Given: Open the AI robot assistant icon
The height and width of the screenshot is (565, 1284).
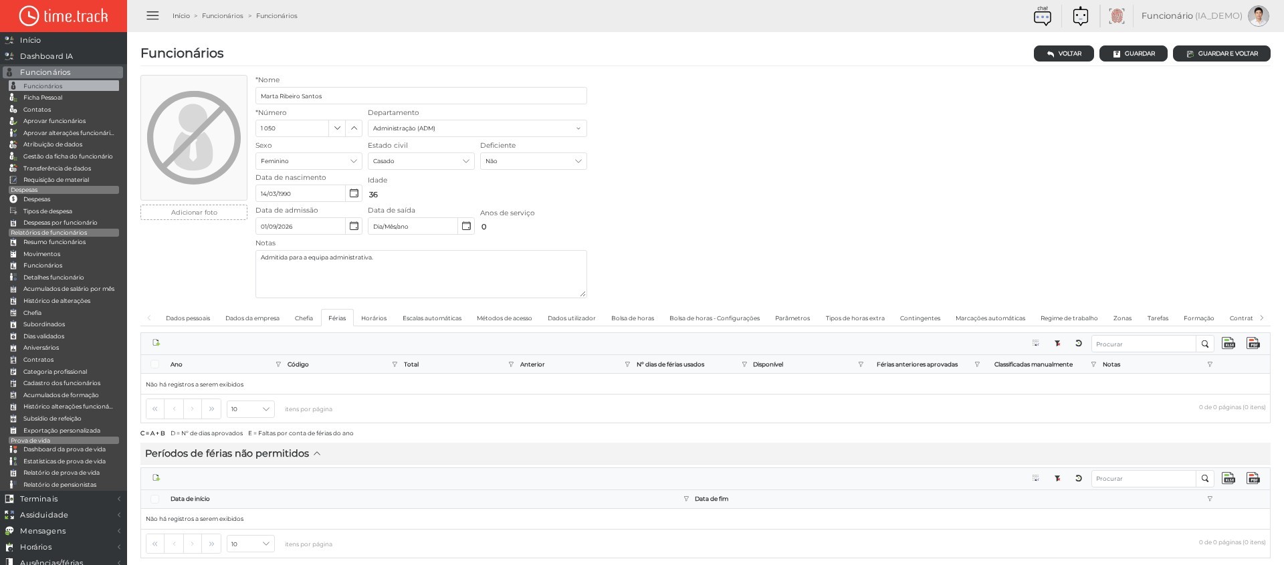Looking at the screenshot, I should click(1080, 16).
